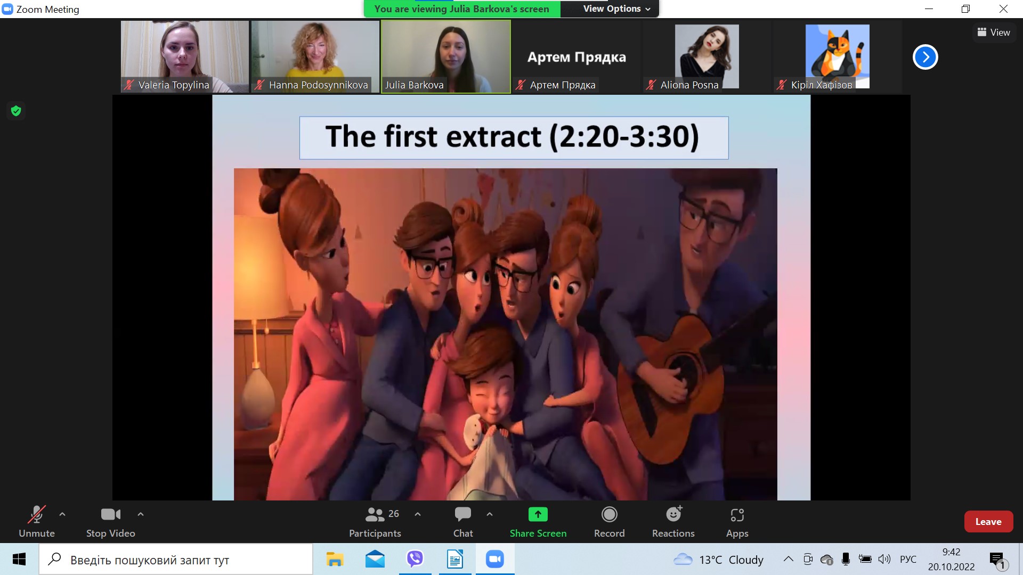
Task: Open Viber from the taskbar
Action: [x=415, y=559]
